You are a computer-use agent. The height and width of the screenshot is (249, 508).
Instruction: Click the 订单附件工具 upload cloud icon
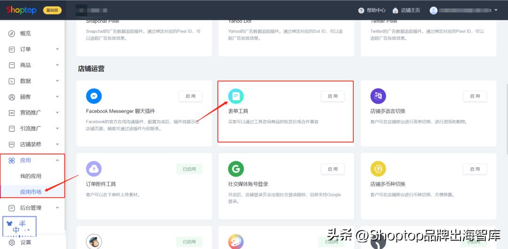pyautogui.click(x=94, y=169)
